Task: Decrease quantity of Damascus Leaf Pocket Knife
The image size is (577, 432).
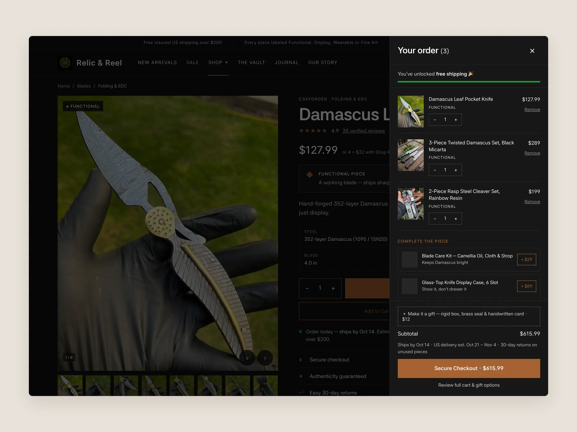Action: tap(435, 120)
